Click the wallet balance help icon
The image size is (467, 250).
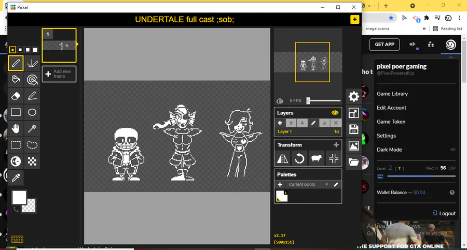tap(452, 193)
